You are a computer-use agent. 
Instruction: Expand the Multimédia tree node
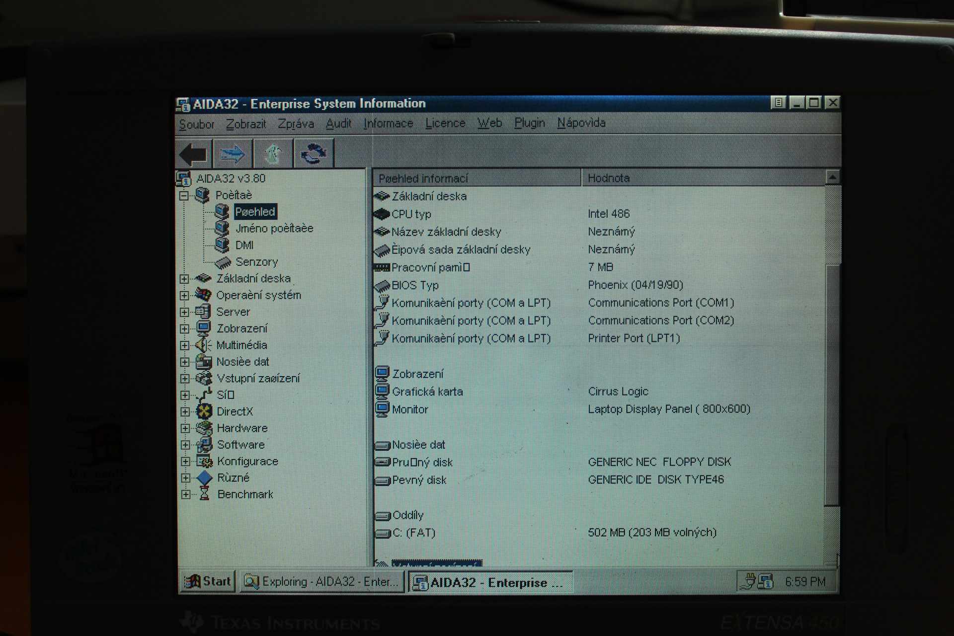click(x=185, y=345)
